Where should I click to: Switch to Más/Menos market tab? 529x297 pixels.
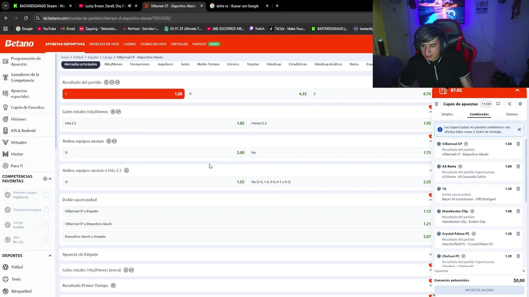(x=113, y=64)
